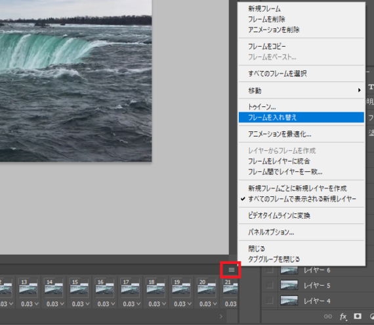
Task: Select レイヤー 4 thumbnail
Action: pyautogui.click(x=289, y=301)
